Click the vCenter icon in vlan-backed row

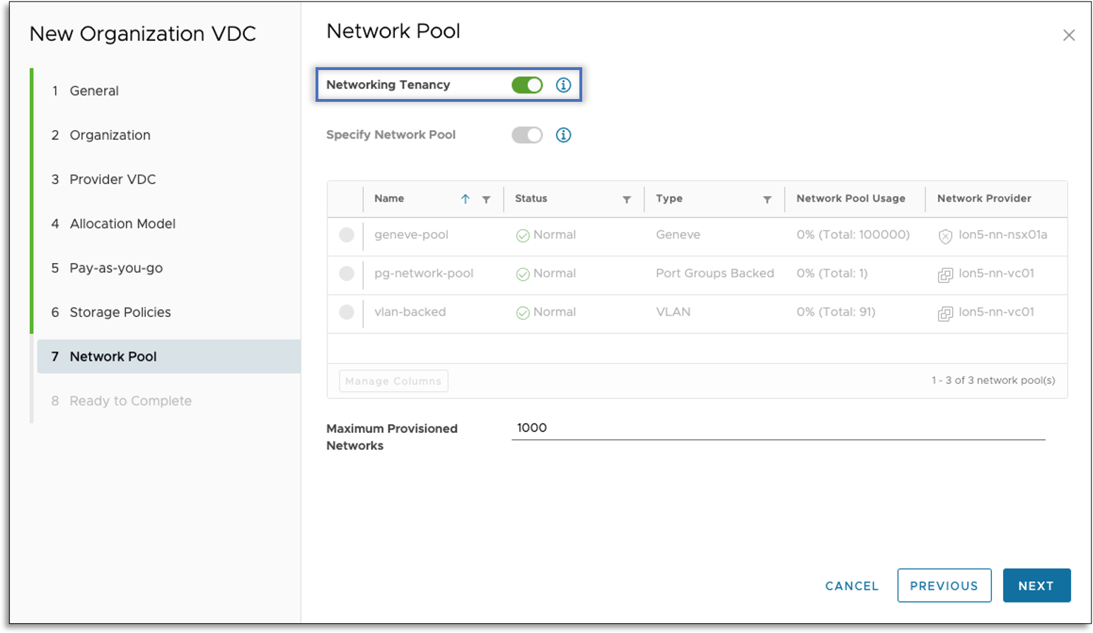(x=945, y=313)
